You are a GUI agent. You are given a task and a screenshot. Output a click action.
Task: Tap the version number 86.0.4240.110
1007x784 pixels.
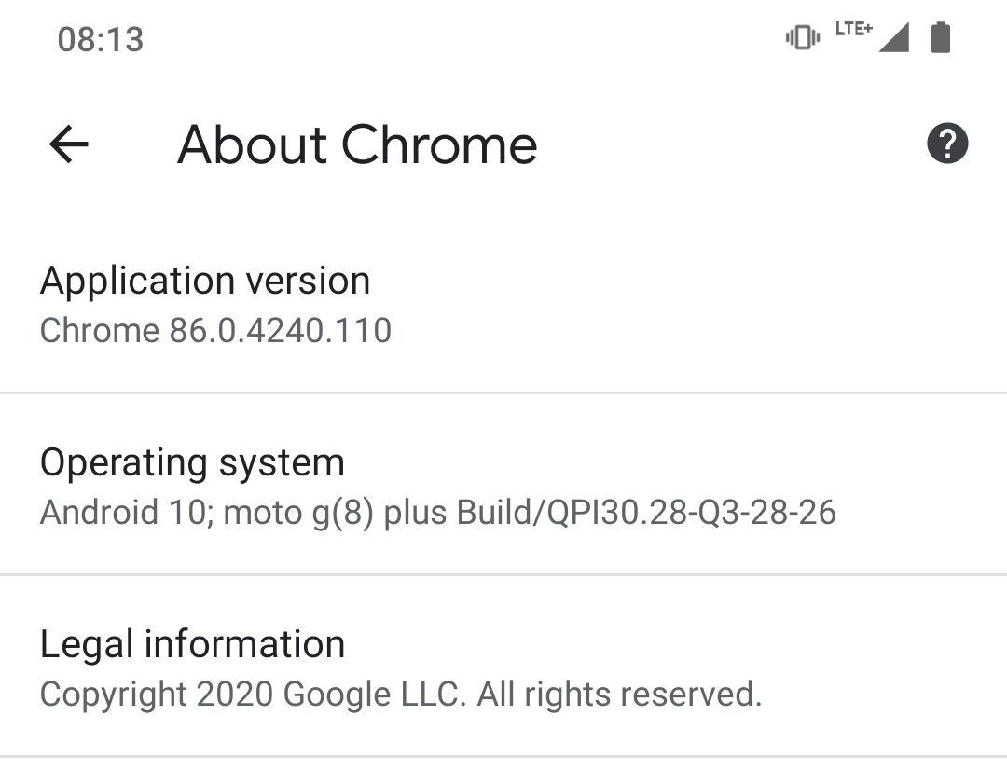click(281, 330)
